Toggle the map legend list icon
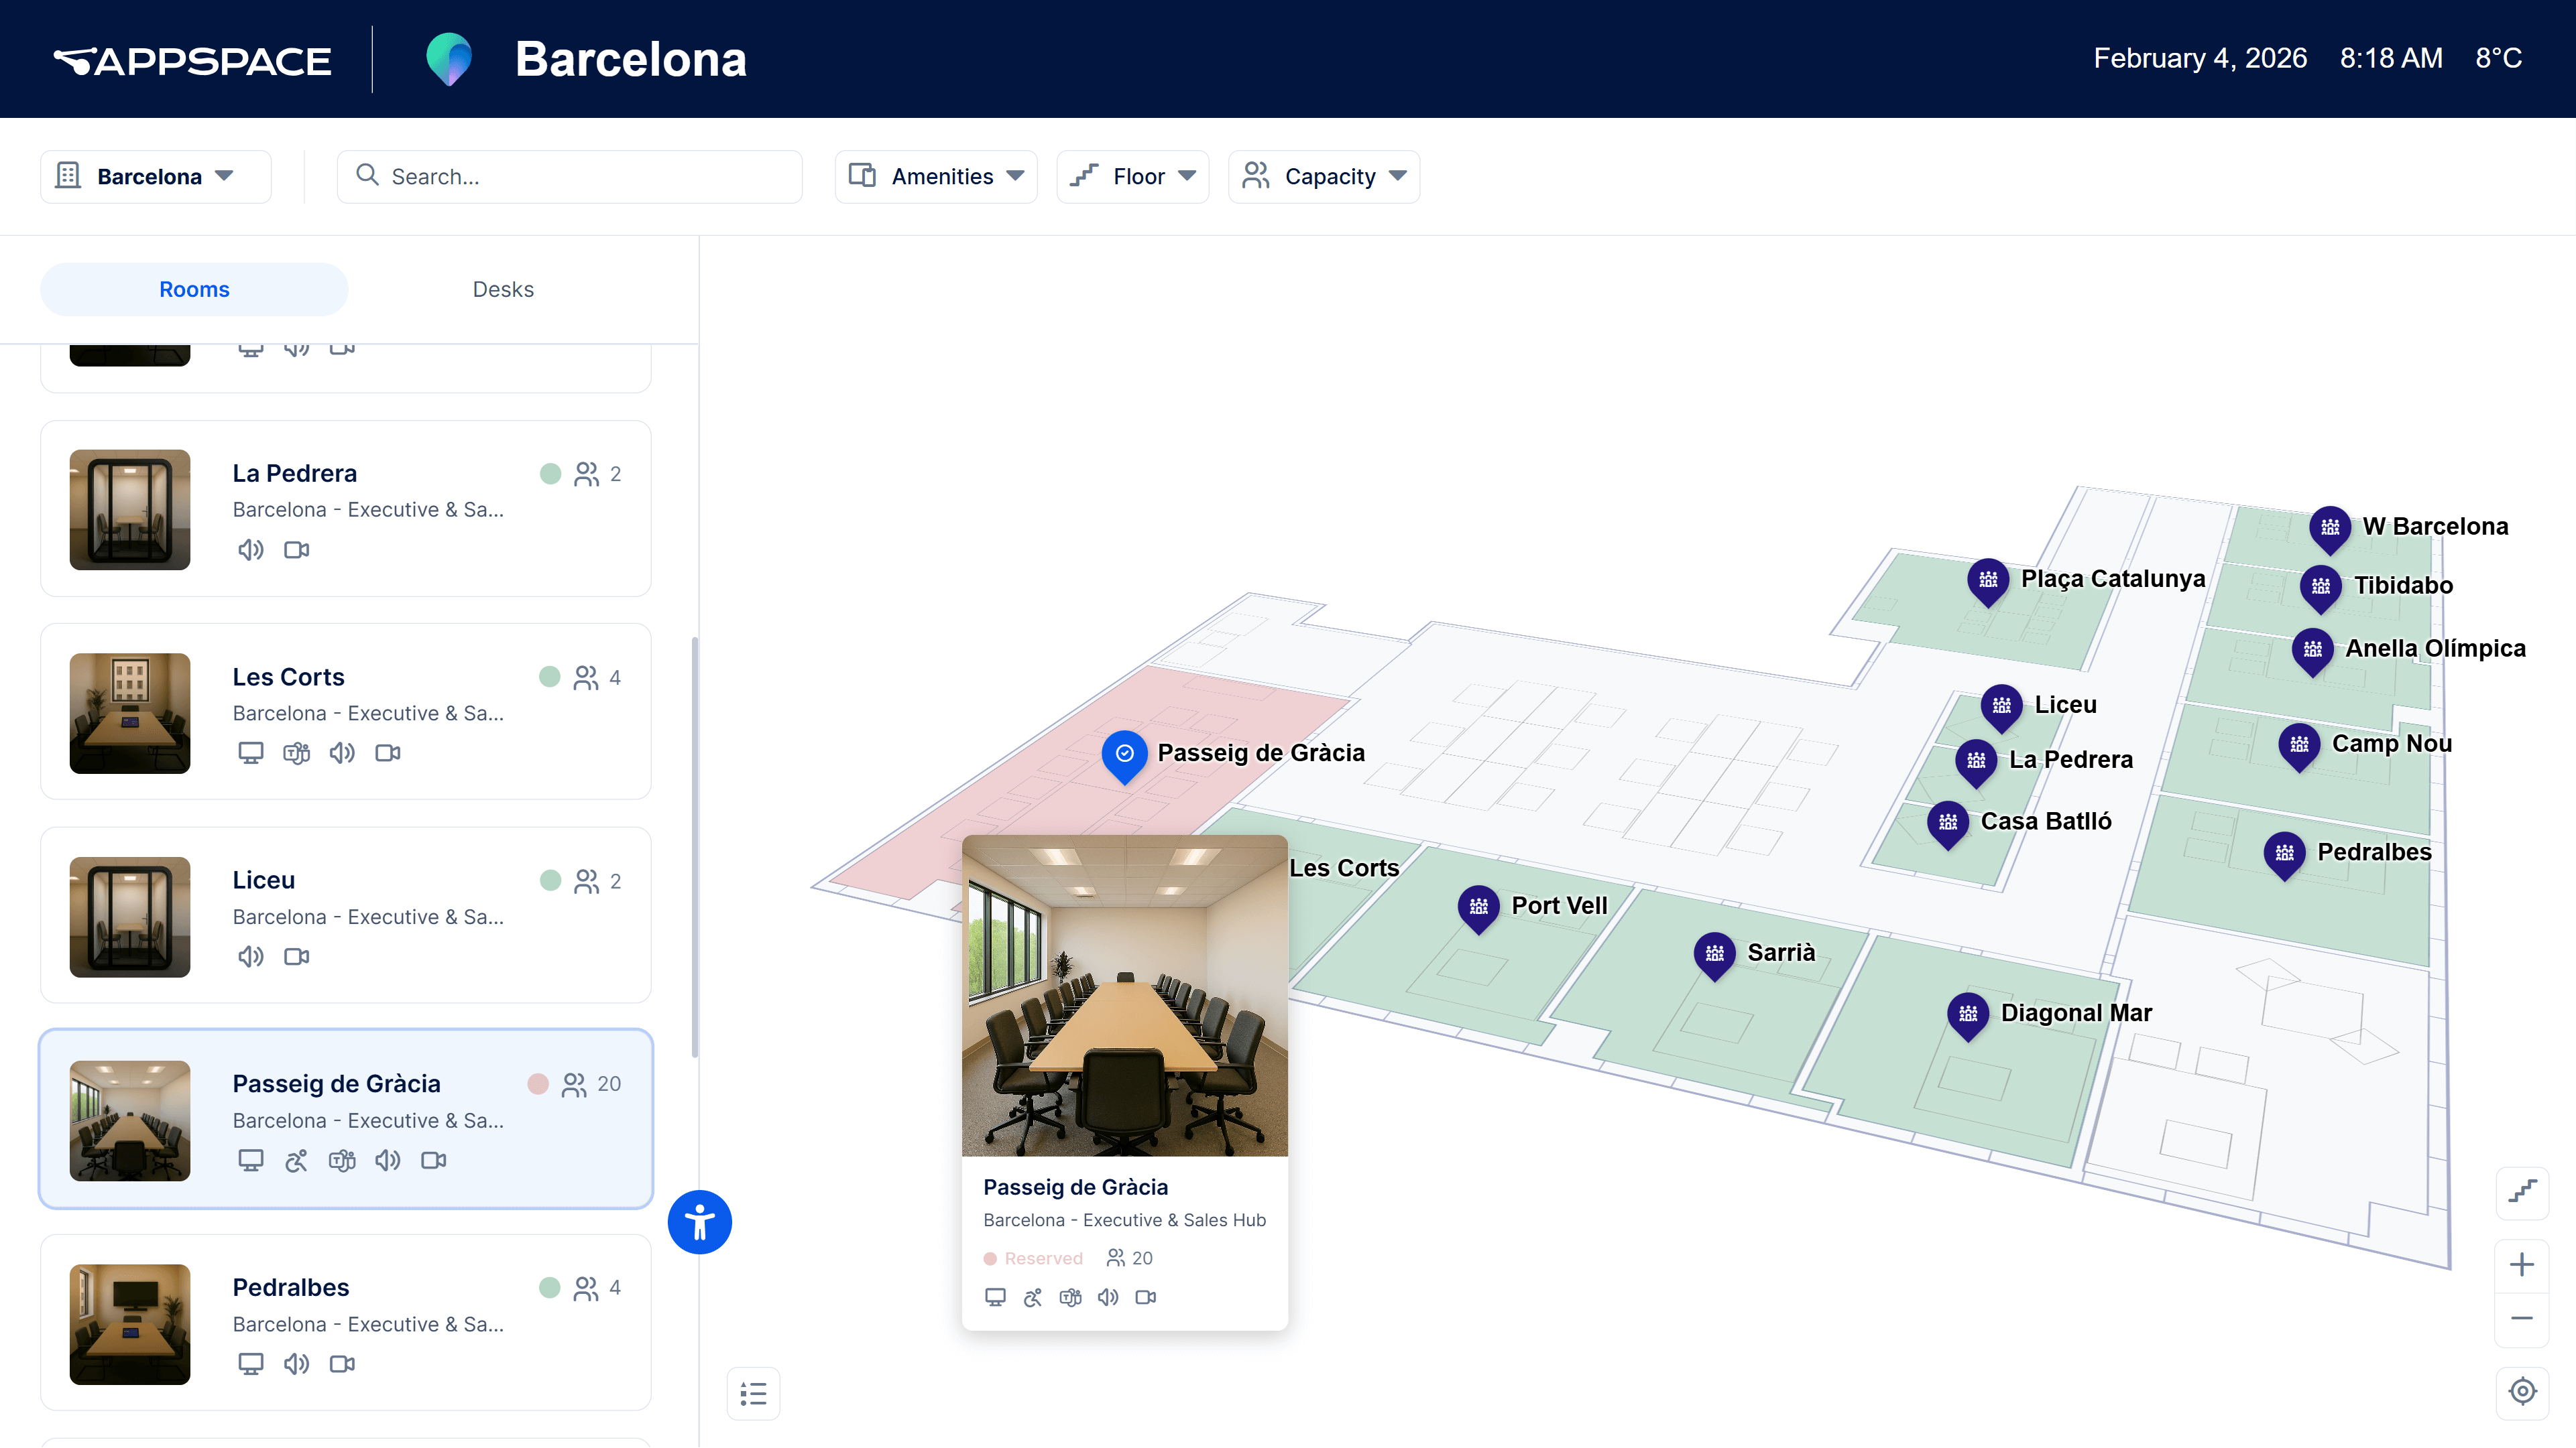 tap(753, 1393)
